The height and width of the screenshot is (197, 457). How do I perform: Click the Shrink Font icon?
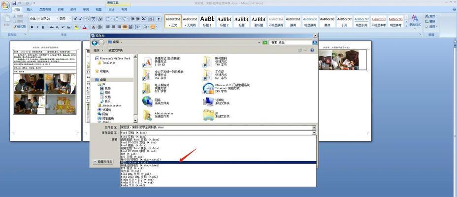point(81,19)
